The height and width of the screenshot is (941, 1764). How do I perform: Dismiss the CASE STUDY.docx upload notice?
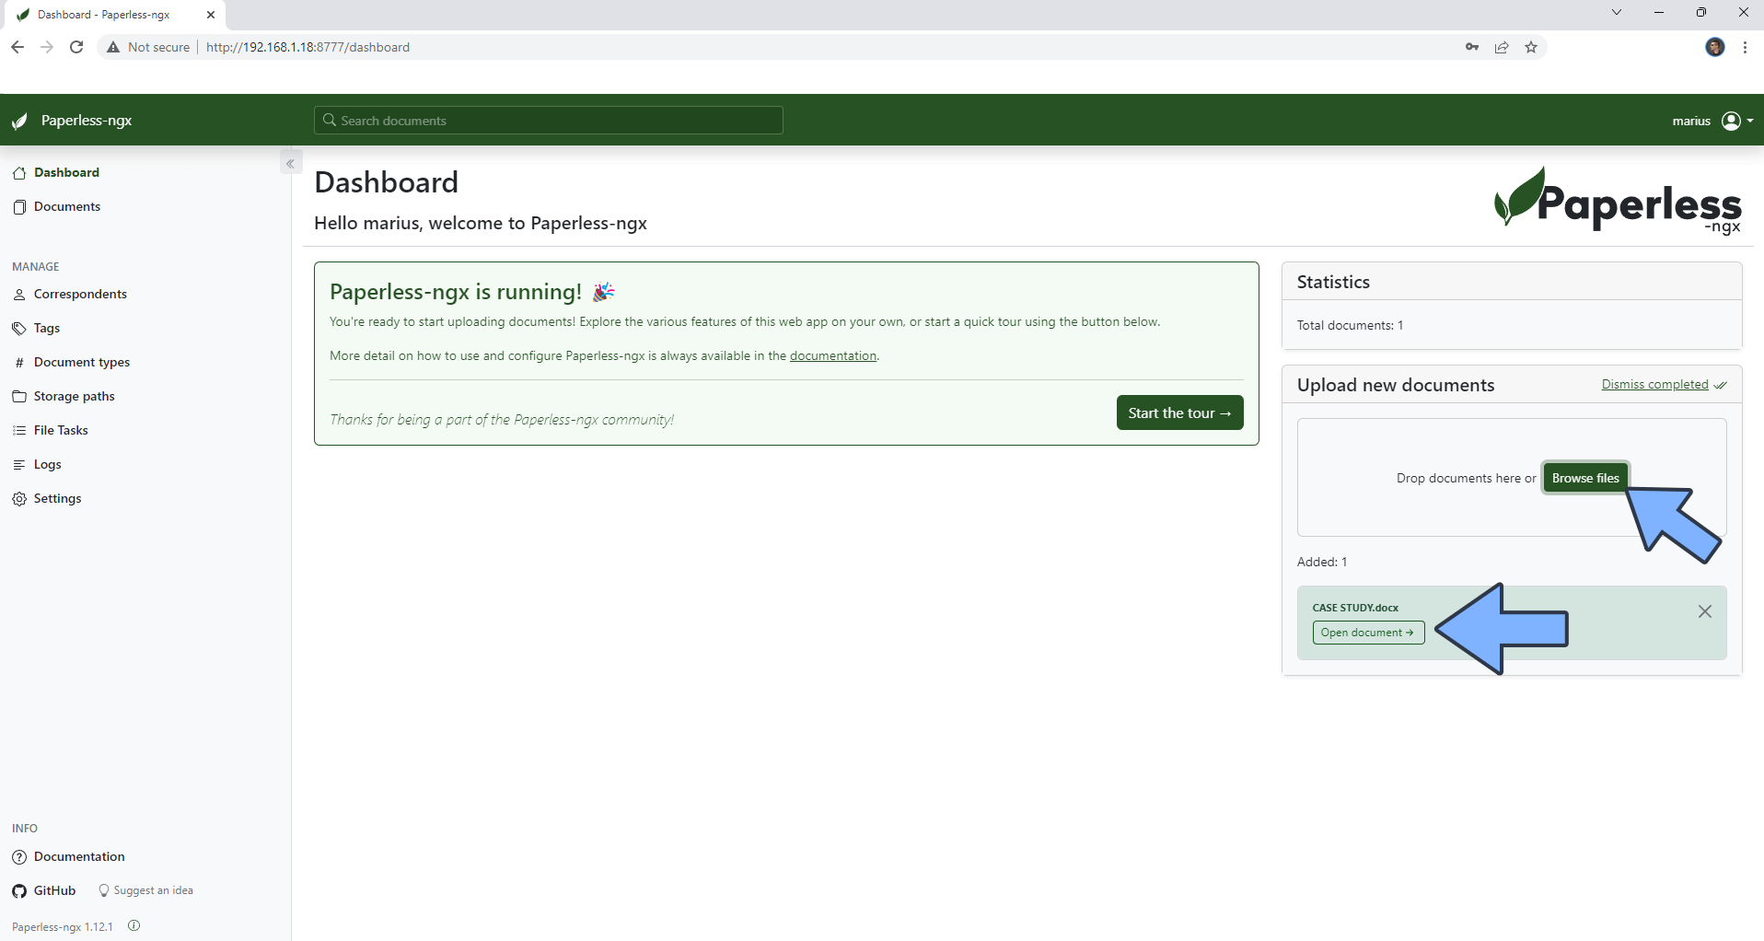1704,611
